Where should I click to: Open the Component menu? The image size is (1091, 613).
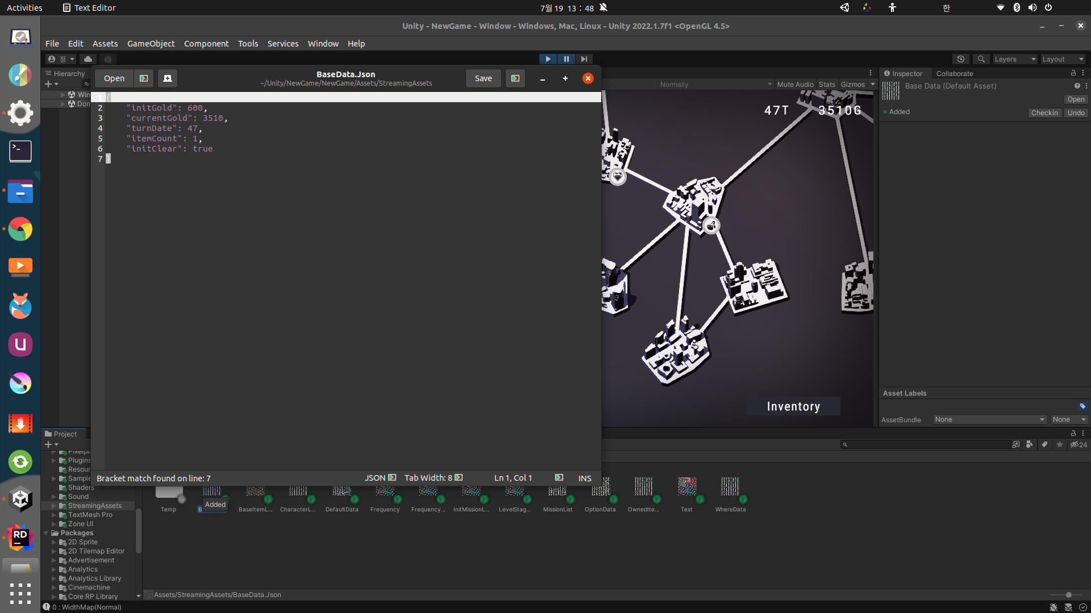(x=206, y=44)
